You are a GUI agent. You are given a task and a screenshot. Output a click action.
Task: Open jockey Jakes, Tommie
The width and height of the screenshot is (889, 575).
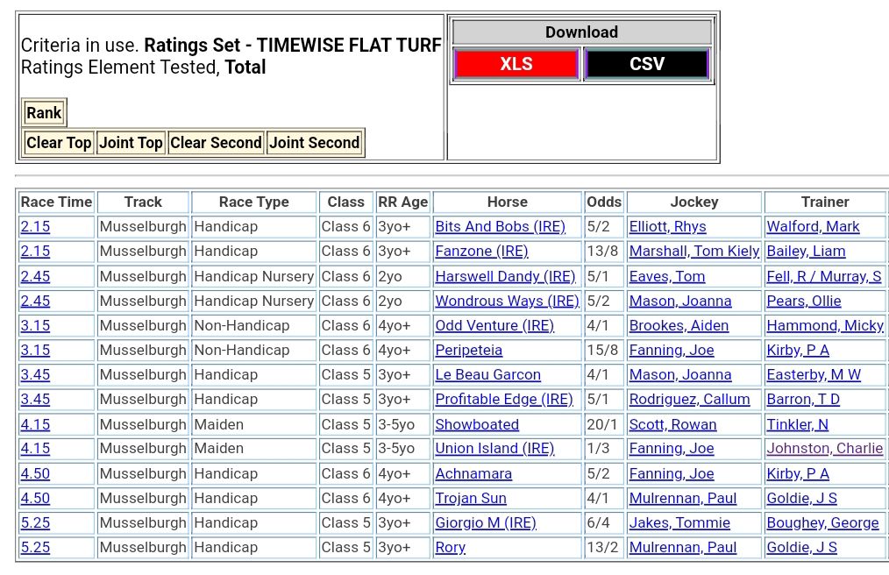[x=679, y=523]
